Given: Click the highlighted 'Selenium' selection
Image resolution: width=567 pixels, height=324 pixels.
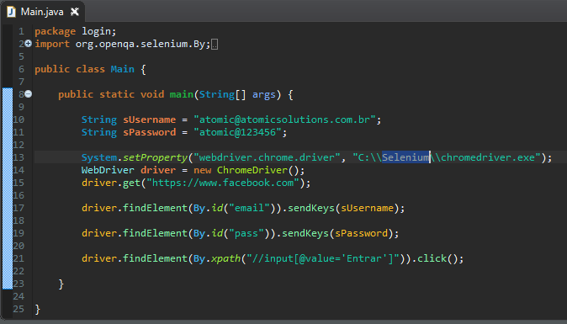Looking at the screenshot, I should pyautogui.click(x=405, y=157).
